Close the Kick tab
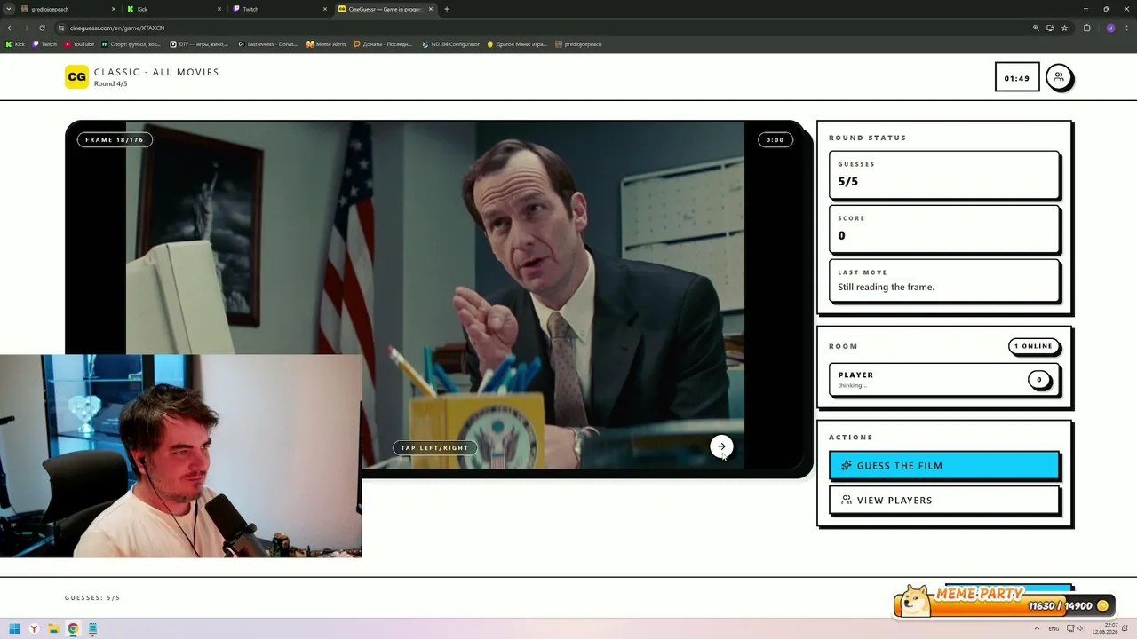The image size is (1137, 639). tap(219, 9)
